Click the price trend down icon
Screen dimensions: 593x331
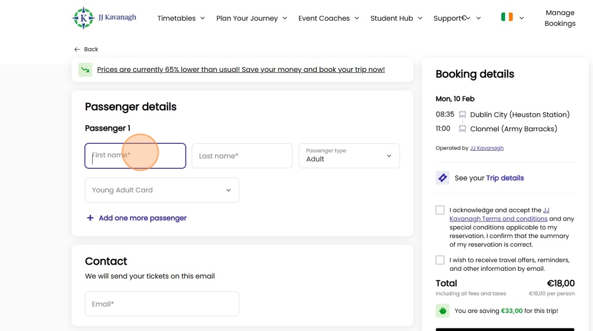[x=85, y=70]
